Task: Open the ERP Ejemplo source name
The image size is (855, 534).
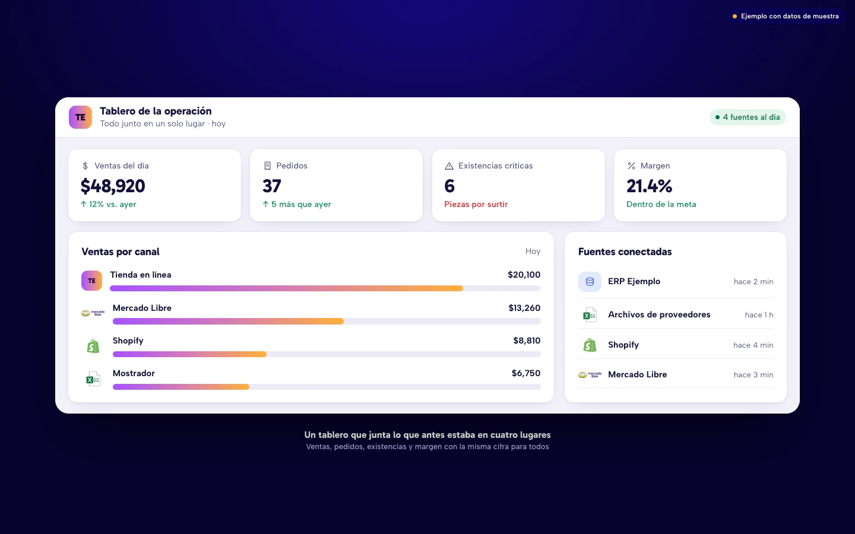Action: (x=634, y=282)
